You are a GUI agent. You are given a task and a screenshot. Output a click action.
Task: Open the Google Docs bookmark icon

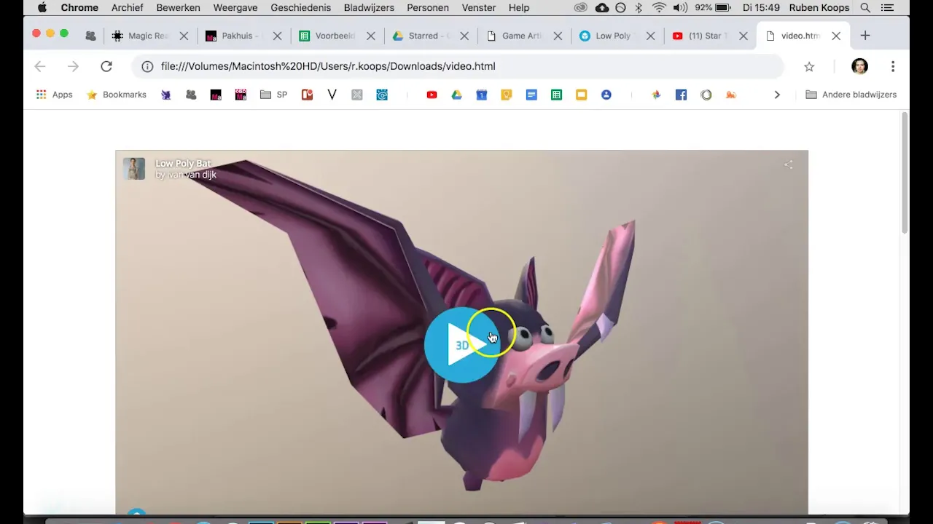(x=531, y=95)
